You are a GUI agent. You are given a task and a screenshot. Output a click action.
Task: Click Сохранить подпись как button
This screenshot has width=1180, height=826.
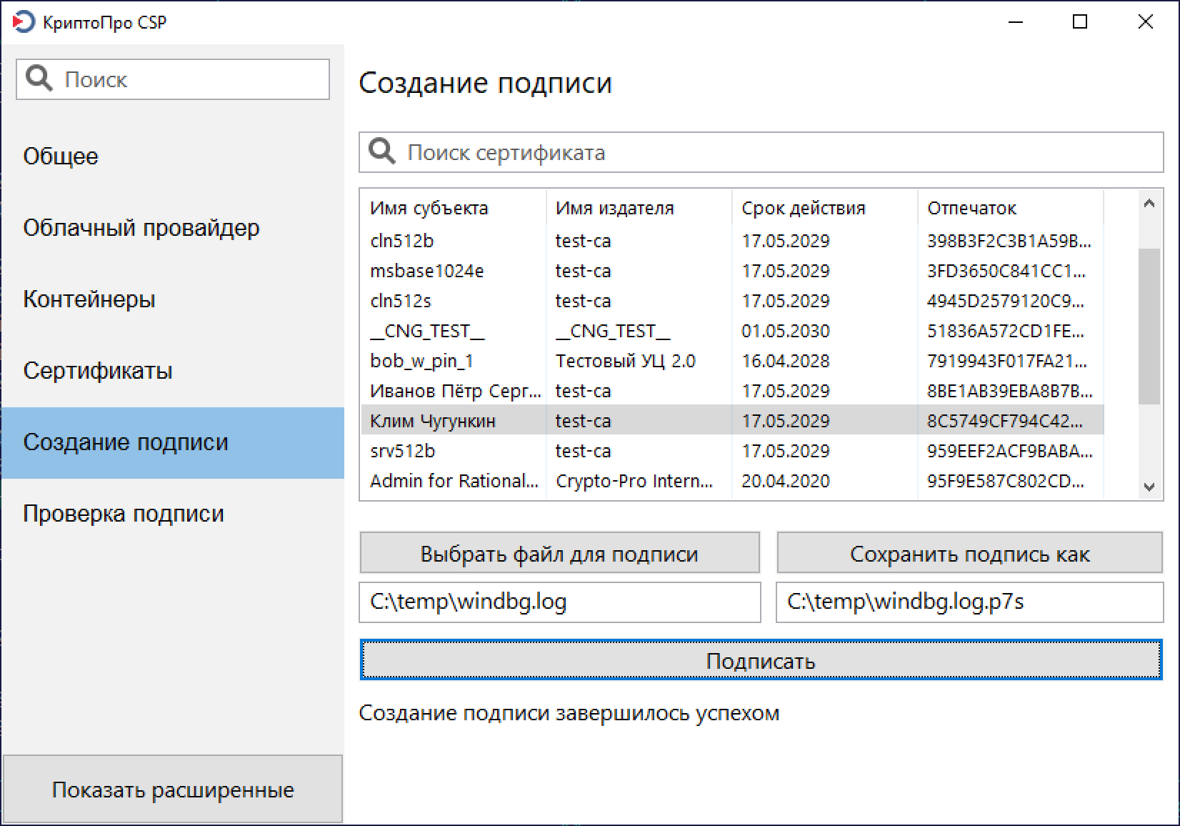(x=969, y=554)
